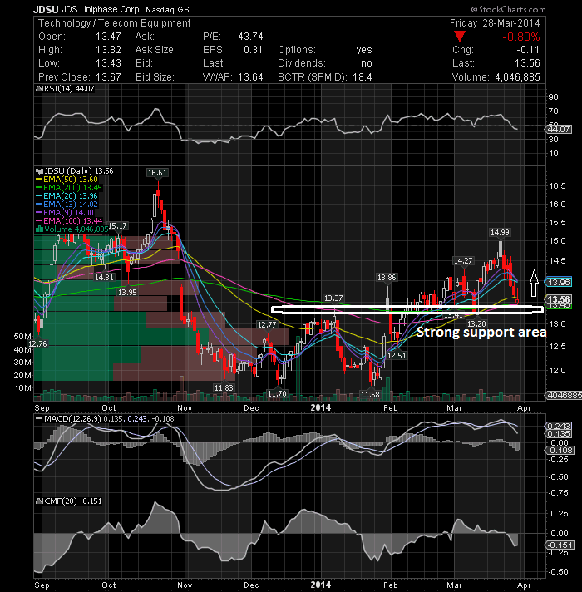Viewport: 582px width, 592px height.
Task: Click the Friday 28-Mar-2014 date
Action: coord(495,23)
